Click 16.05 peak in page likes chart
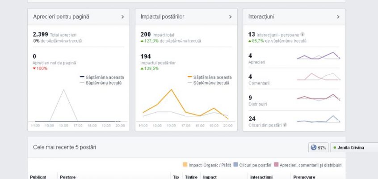Viewport: 378px width, 179px height. 63,90
